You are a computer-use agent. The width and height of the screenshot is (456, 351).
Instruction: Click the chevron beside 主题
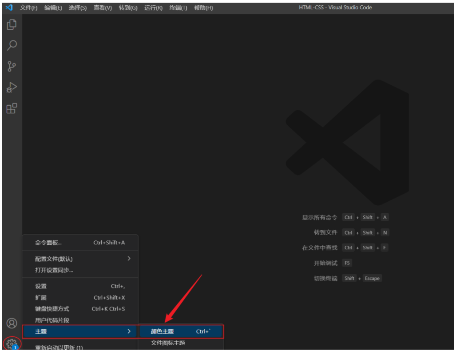coord(129,331)
